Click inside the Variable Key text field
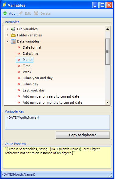This screenshot has height=179, width=115. point(57,122)
